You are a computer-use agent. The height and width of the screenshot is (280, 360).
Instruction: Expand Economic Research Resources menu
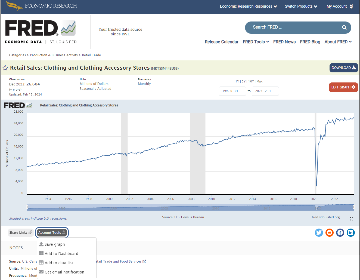248,6
